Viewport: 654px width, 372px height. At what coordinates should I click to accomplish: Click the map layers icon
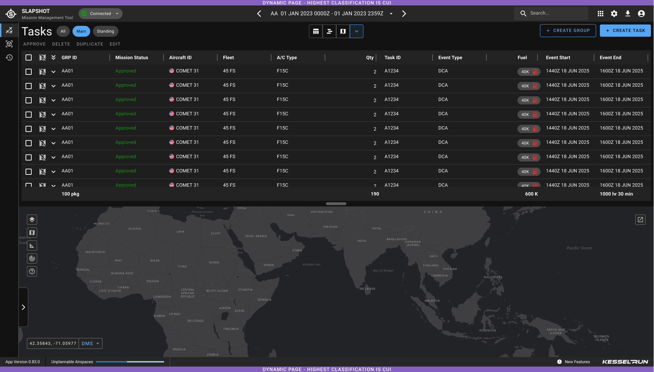tap(32, 220)
